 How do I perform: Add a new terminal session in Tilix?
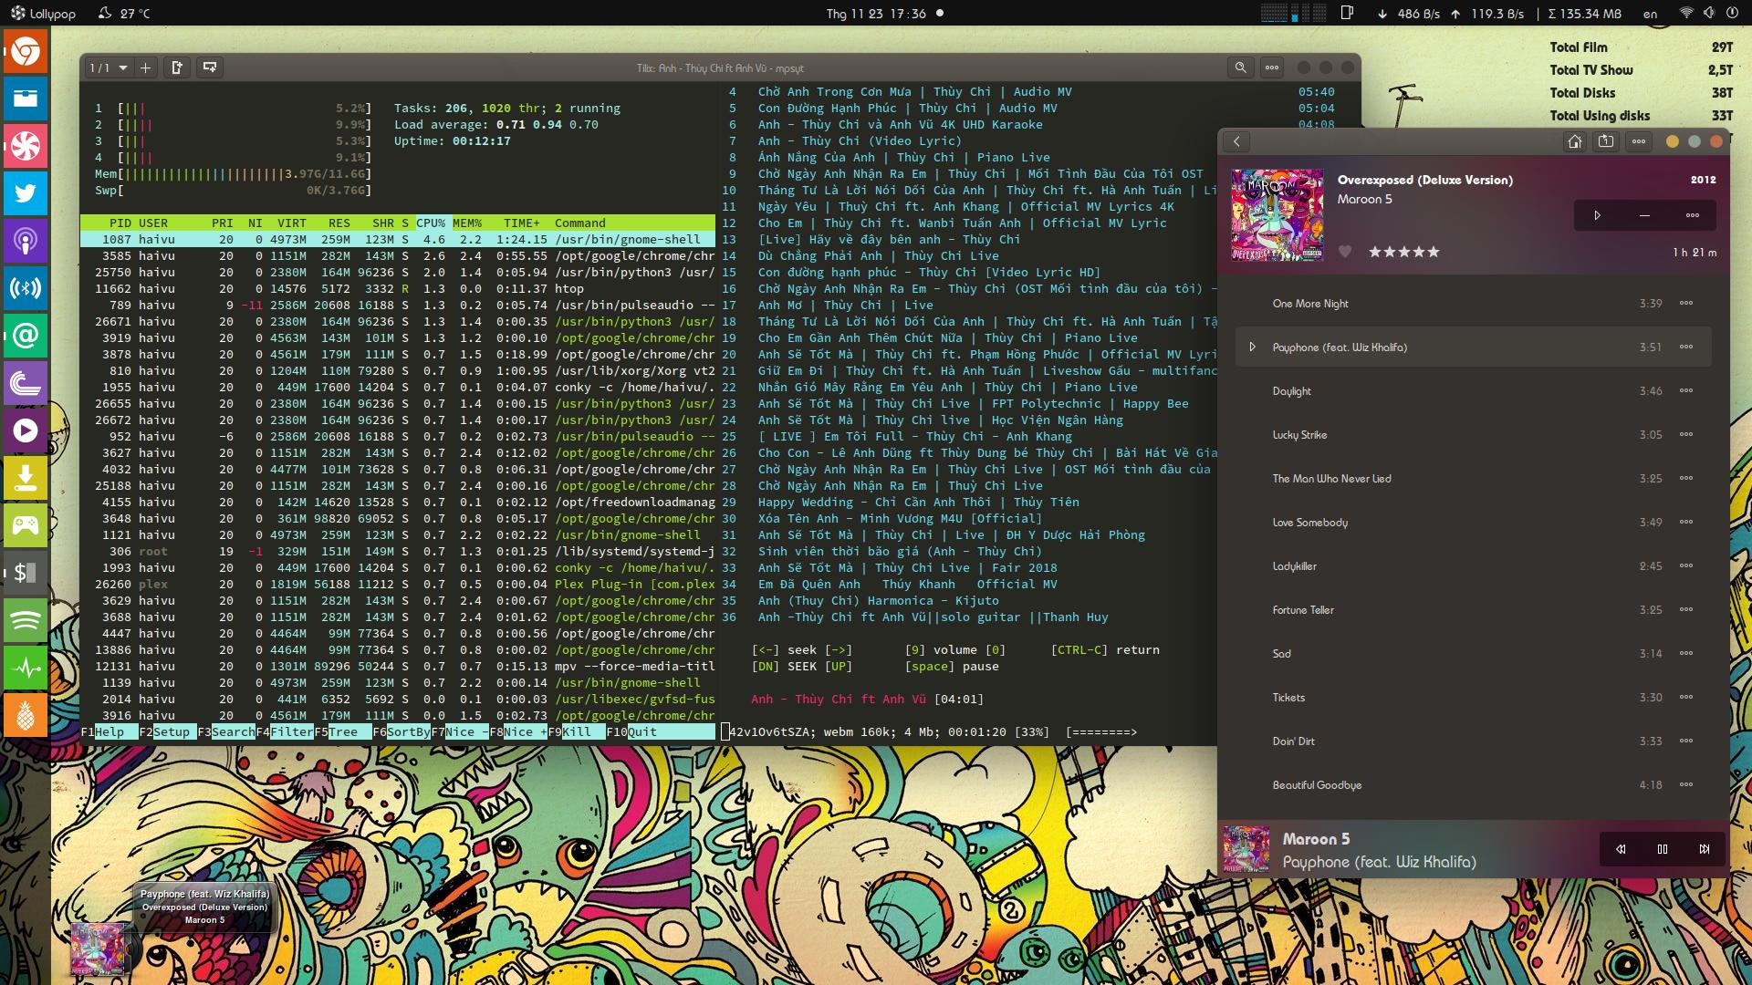(x=145, y=67)
